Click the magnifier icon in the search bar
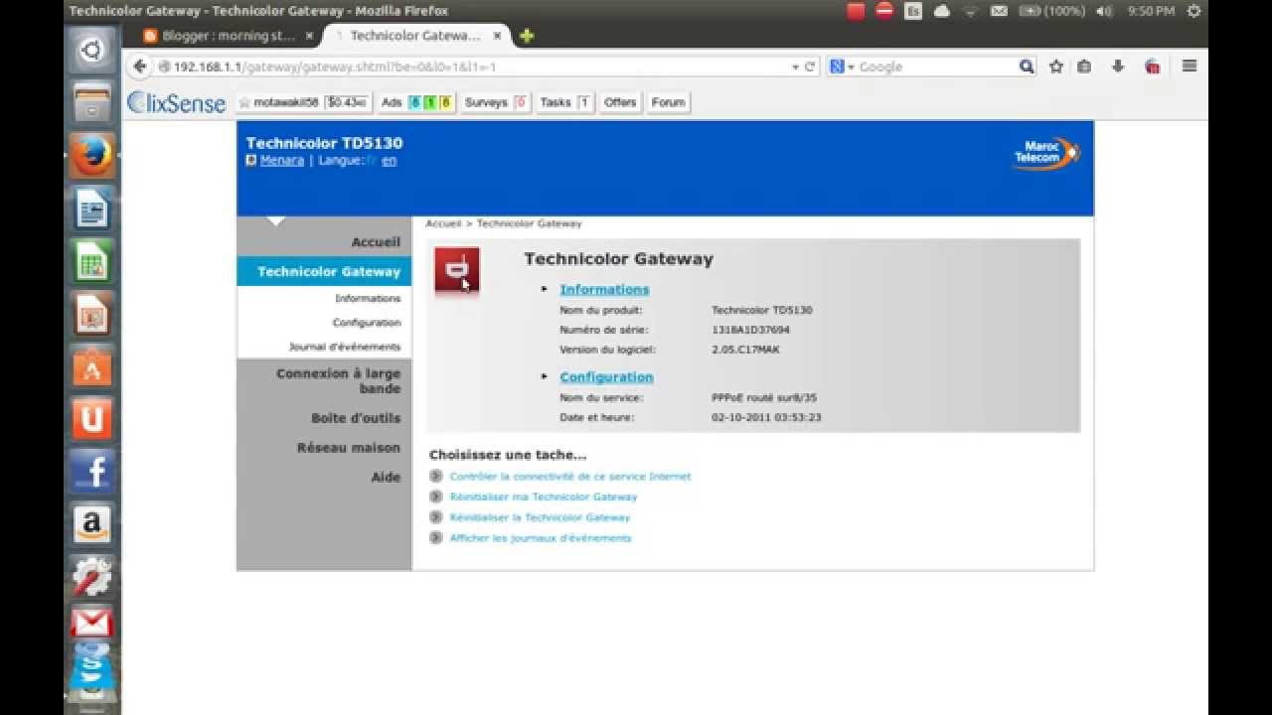Viewport: 1272px width, 715px height. tap(1027, 67)
